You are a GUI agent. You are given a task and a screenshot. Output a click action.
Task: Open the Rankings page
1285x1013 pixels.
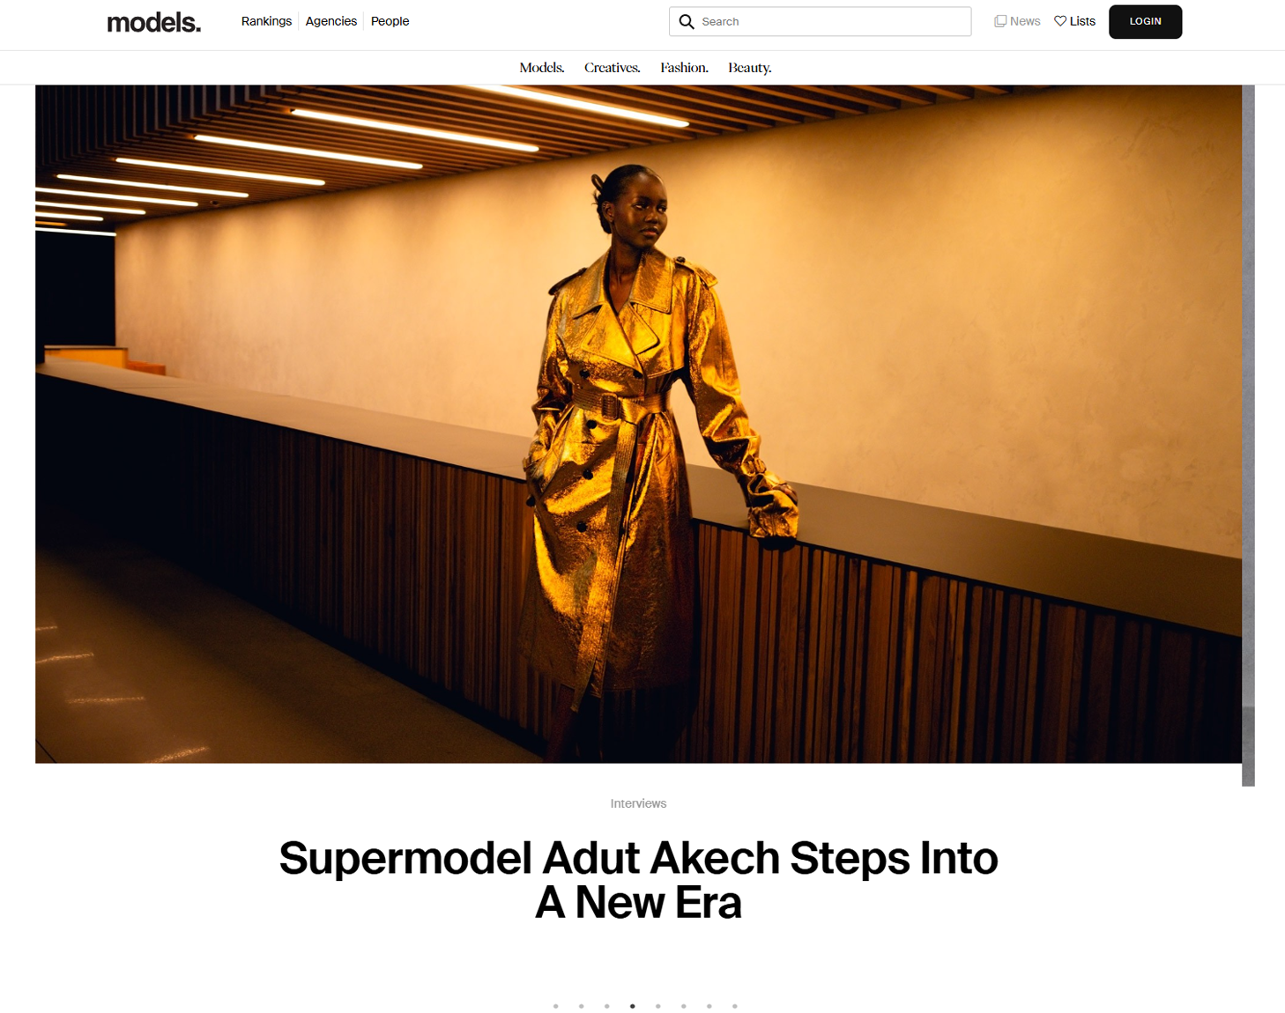point(266,21)
